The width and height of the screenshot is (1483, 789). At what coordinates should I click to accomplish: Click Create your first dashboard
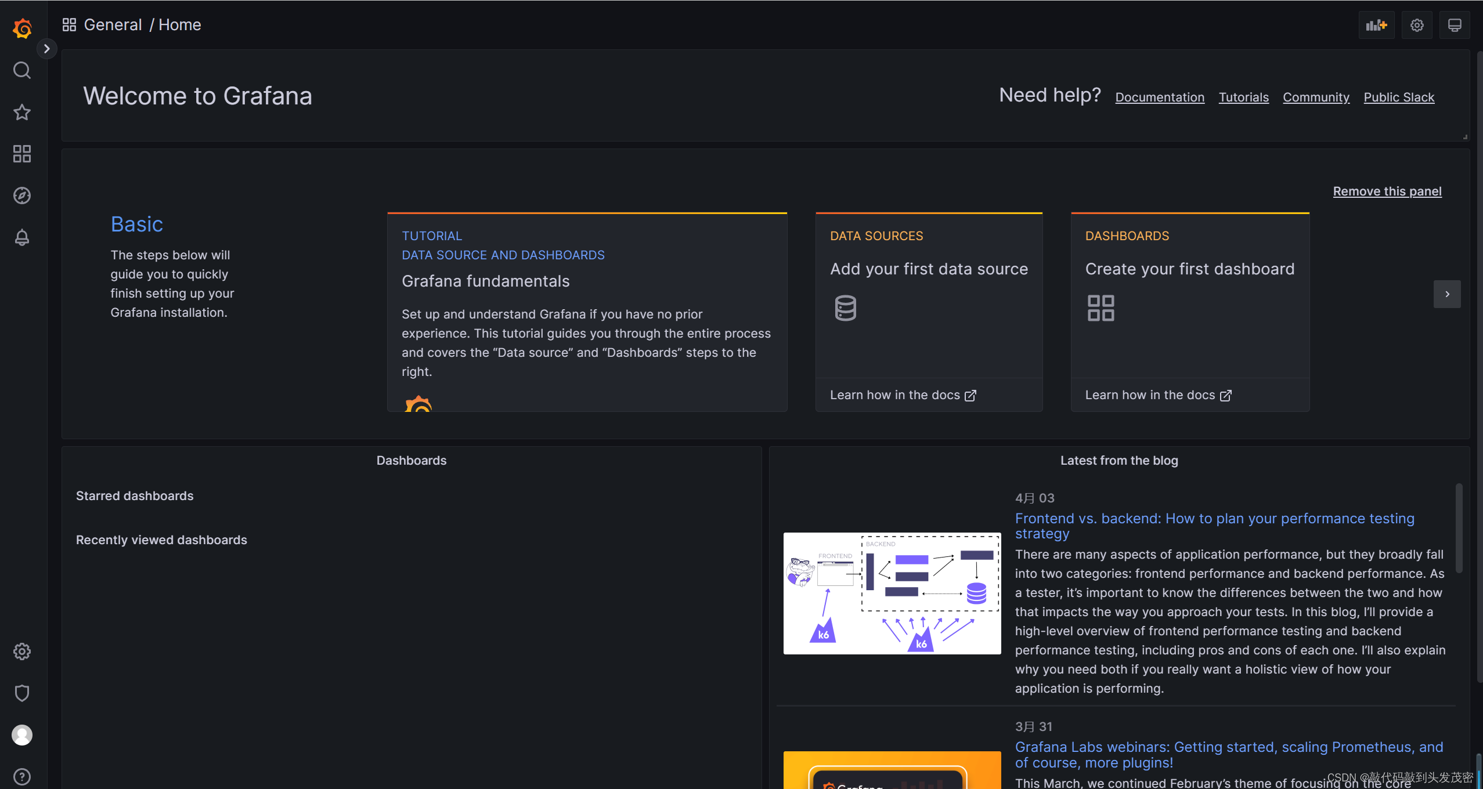pyautogui.click(x=1190, y=269)
